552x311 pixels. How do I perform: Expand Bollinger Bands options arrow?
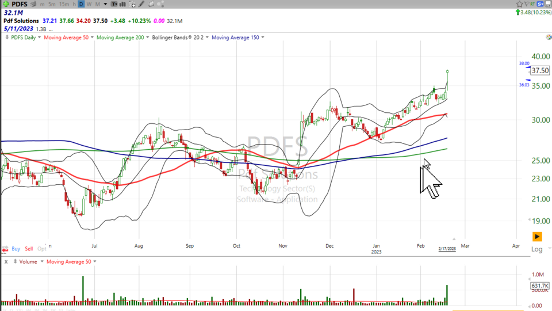point(207,37)
